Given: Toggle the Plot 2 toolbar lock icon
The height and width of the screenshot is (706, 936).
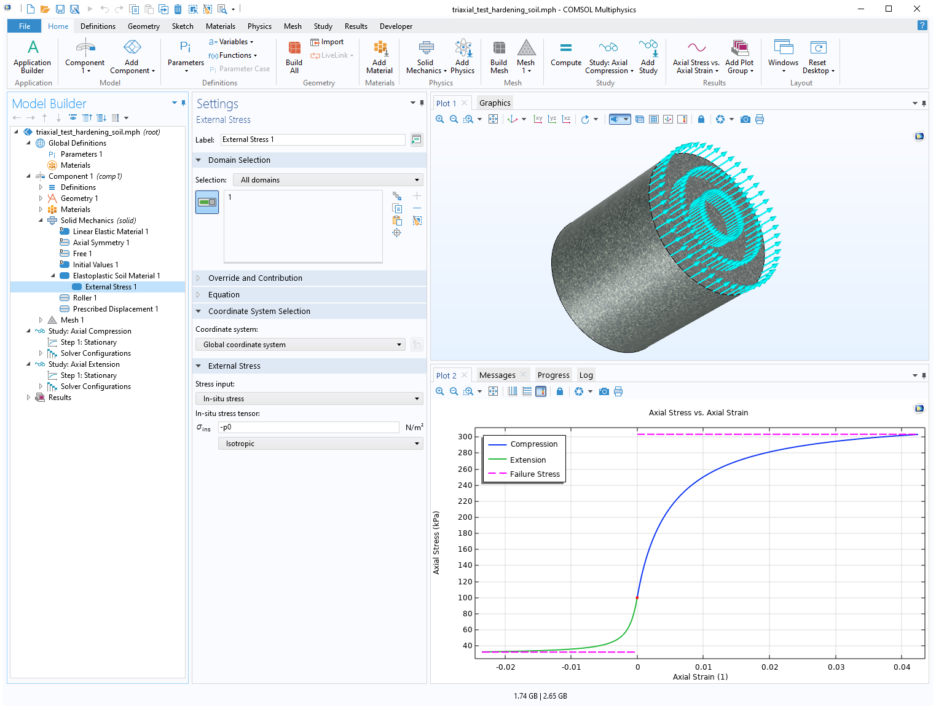Looking at the screenshot, I should point(560,391).
